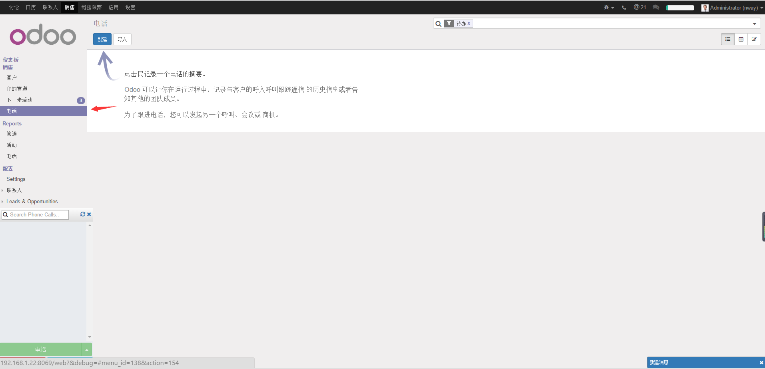Refresh the phone calls panel
765x369 pixels.
pos(82,214)
